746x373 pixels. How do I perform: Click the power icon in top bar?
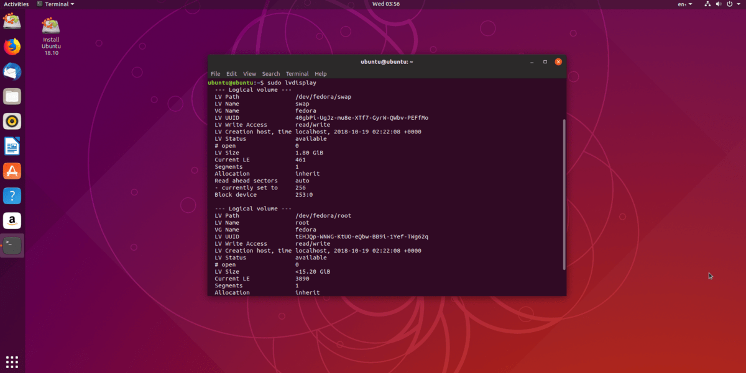730,4
